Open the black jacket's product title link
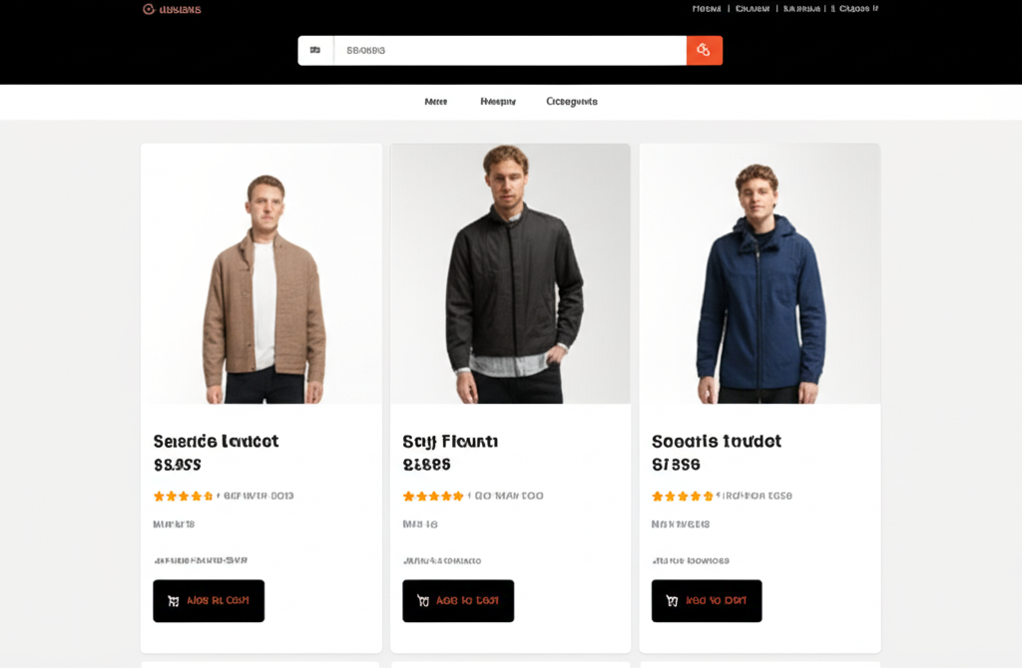 [x=449, y=441]
